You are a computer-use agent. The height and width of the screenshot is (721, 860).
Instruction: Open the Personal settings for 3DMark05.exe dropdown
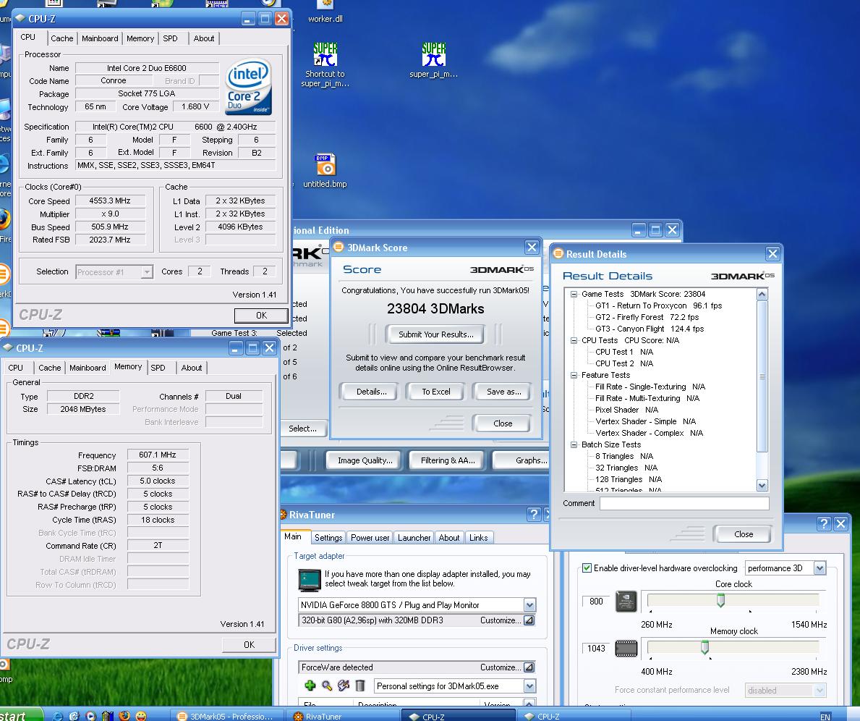coord(529,686)
